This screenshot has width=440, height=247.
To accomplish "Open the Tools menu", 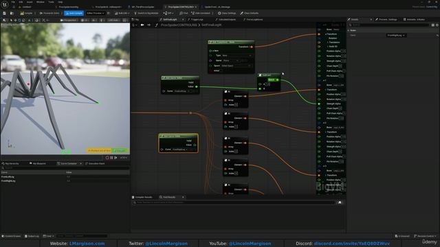I will (51, 2).
